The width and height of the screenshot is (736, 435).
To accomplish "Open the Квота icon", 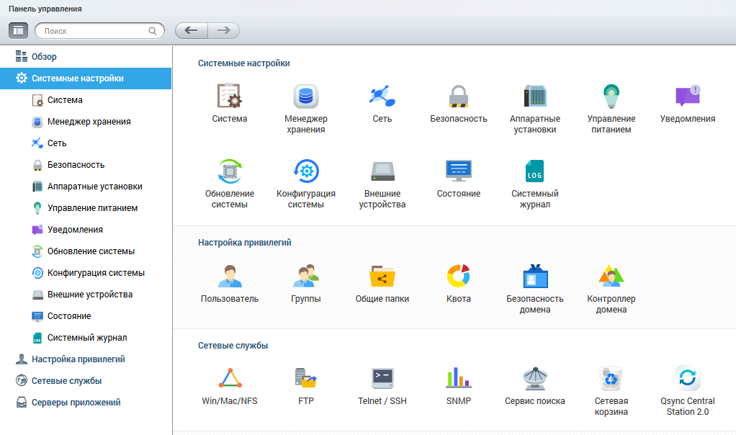I will (459, 277).
